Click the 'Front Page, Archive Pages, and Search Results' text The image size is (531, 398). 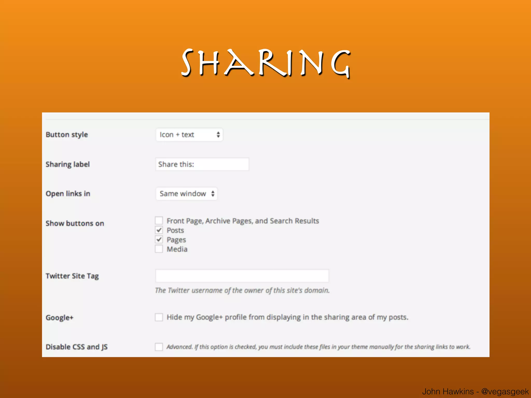click(x=243, y=221)
